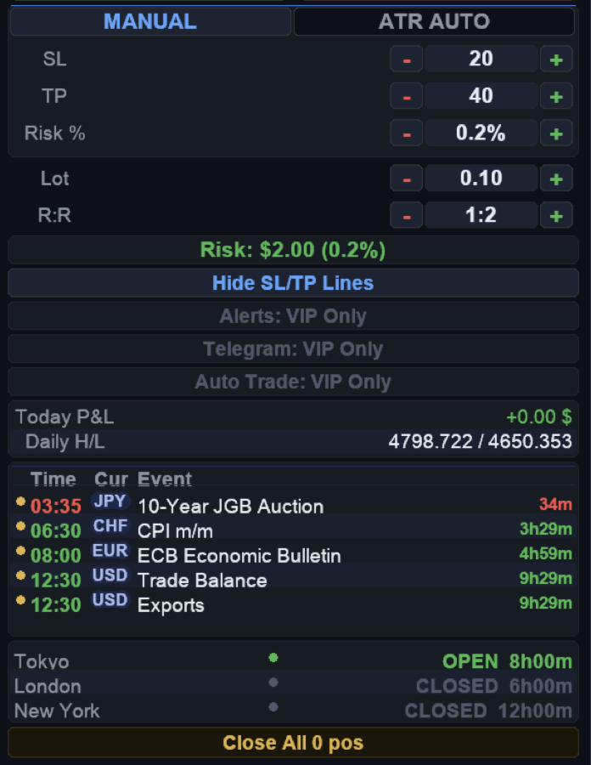Increase the SL value with plus button
591x765 pixels.
pos(556,59)
